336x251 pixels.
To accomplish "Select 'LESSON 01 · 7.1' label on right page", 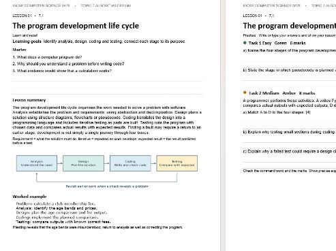I will tap(258, 16).
